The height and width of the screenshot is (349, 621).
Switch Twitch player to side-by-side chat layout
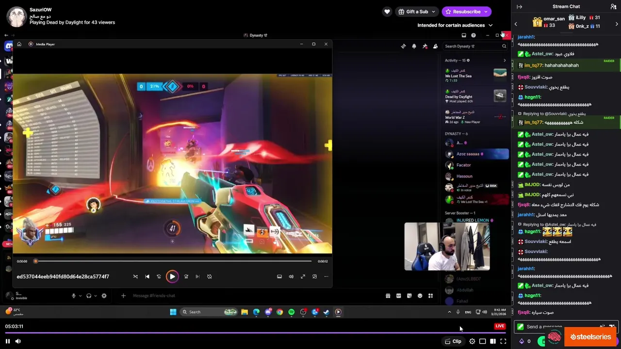[x=493, y=341]
